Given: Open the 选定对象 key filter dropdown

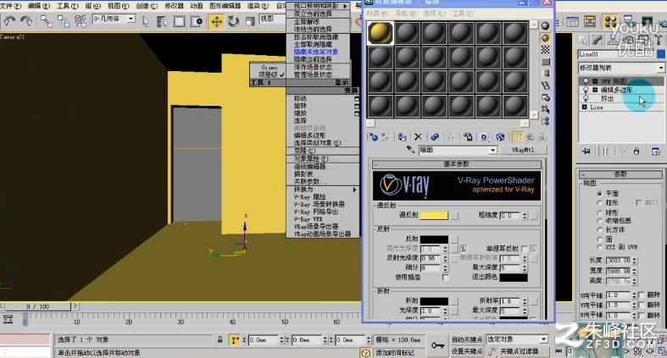Looking at the screenshot, I should (543, 339).
